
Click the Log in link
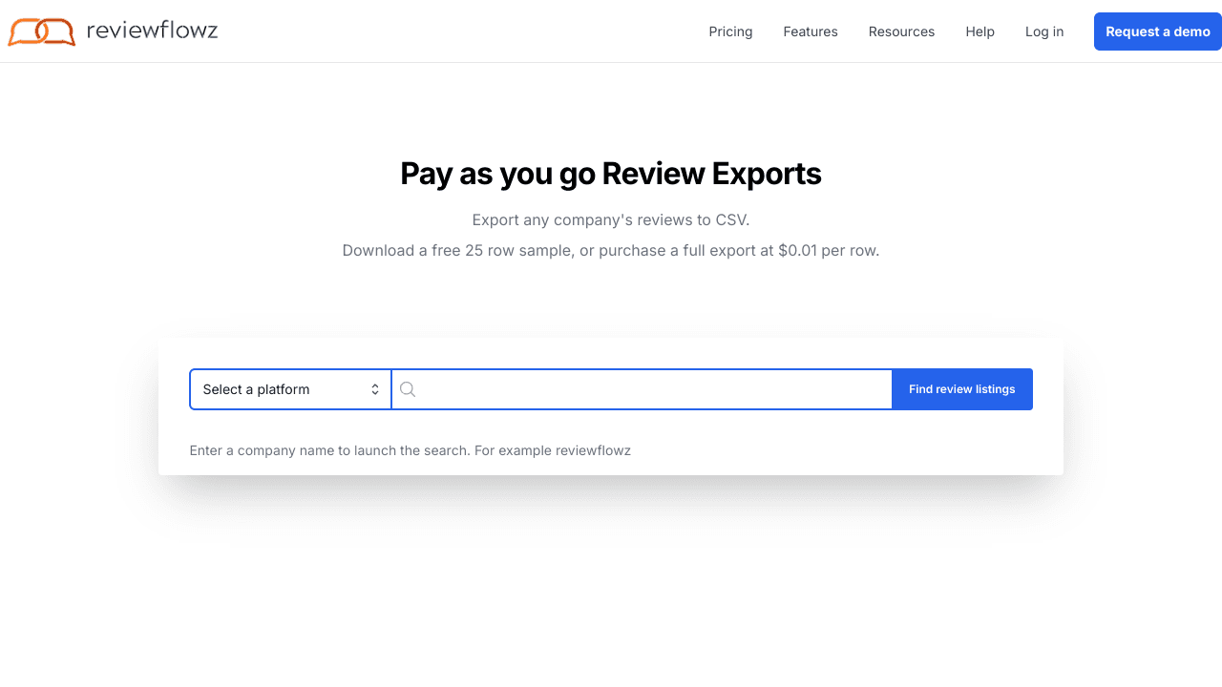[1044, 31]
